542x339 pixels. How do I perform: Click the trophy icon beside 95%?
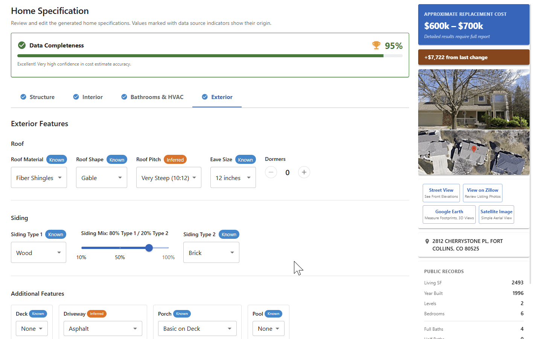376,45
